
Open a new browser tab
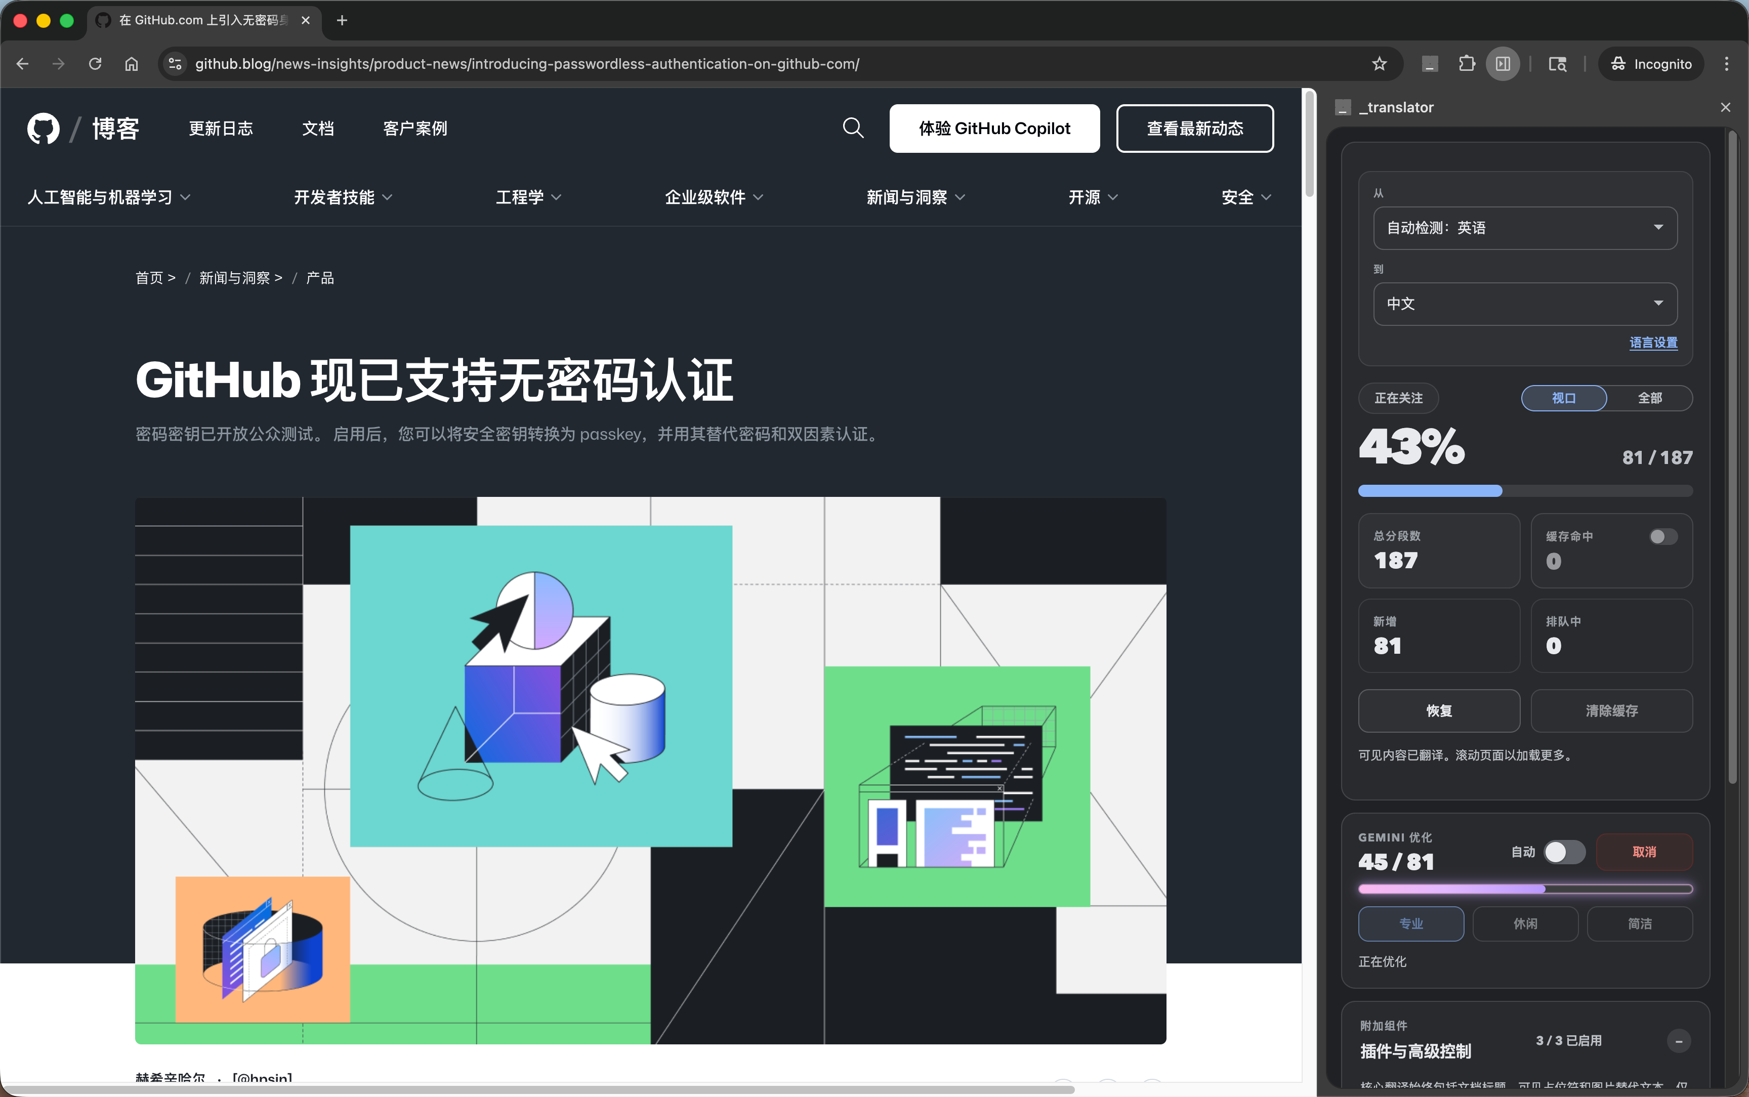tap(343, 20)
